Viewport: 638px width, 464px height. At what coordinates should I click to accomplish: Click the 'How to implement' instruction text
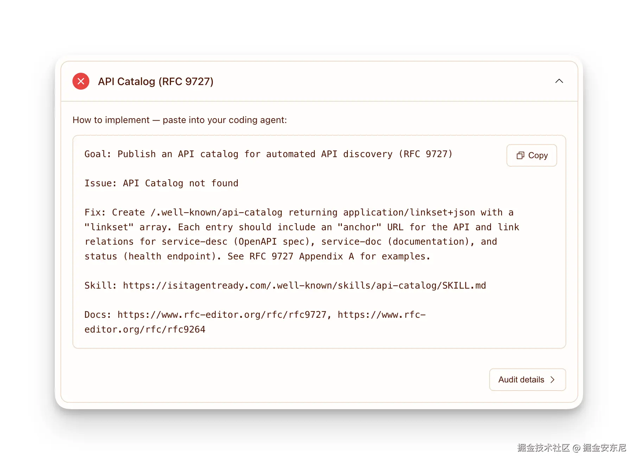[179, 120]
